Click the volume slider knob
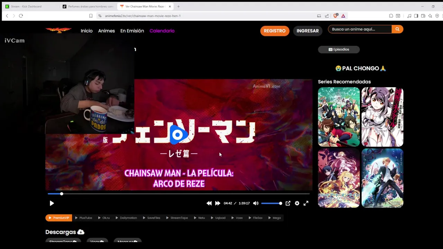This screenshot has height=249, width=443. pyautogui.click(x=280, y=203)
